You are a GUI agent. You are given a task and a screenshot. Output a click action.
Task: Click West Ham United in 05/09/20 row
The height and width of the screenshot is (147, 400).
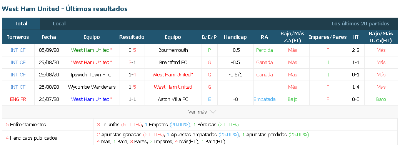tap(92, 50)
